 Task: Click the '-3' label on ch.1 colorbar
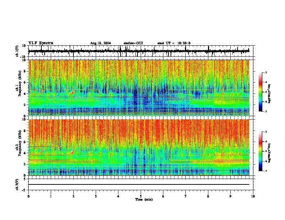[x=266, y=72]
